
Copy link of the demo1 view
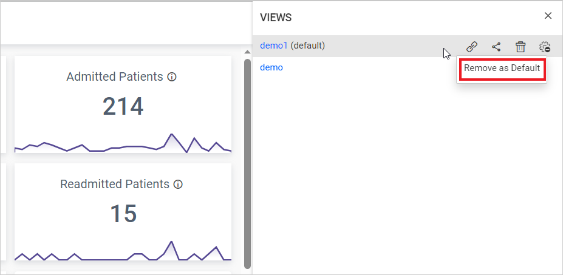click(472, 47)
